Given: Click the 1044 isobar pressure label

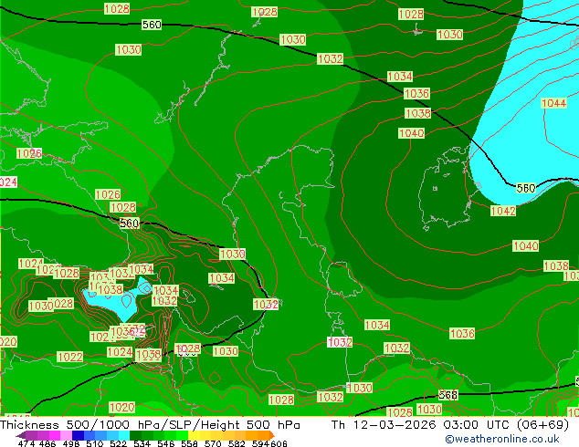Looking at the screenshot, I should (x=553, y=103).
